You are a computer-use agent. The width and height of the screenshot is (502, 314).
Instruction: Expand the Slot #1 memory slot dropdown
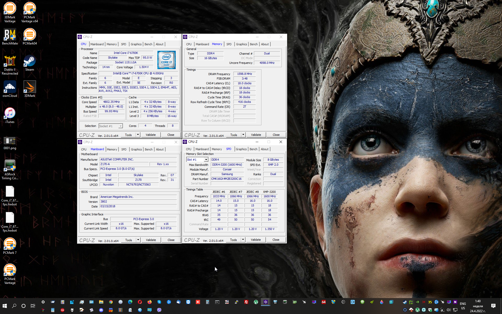(206, 160)
